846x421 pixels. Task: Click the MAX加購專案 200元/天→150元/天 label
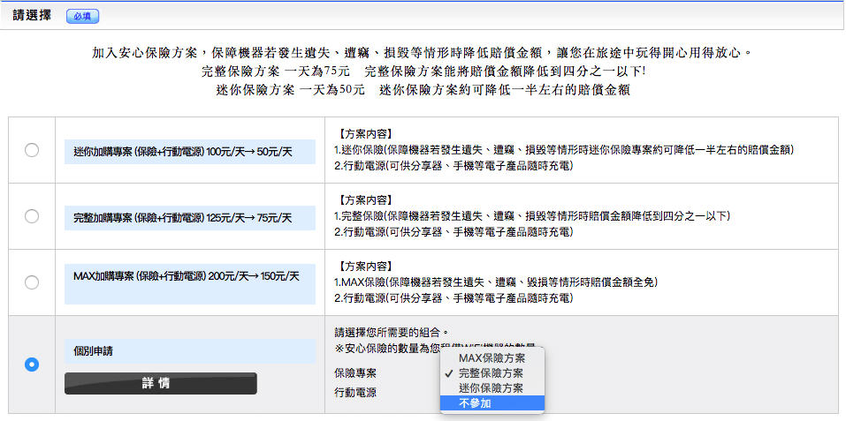tap(190, 283)
